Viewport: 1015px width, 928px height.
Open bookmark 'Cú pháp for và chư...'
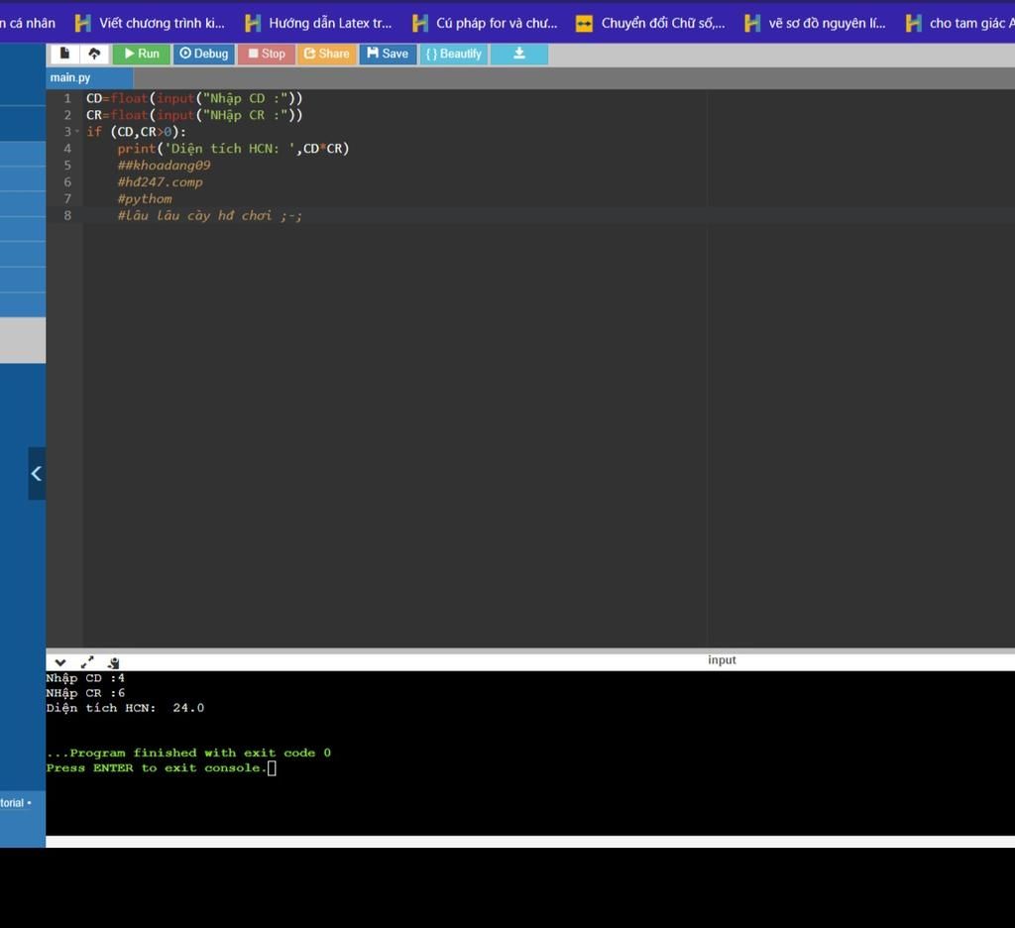pyautogui.click(x=485, y=24)
